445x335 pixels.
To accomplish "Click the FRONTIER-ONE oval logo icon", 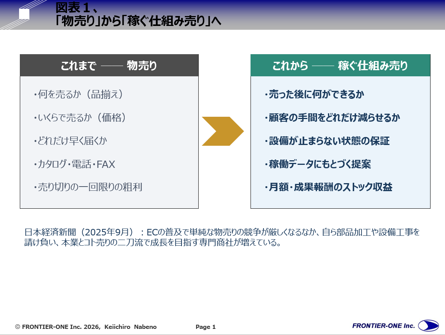I will [x=428, y=325].
